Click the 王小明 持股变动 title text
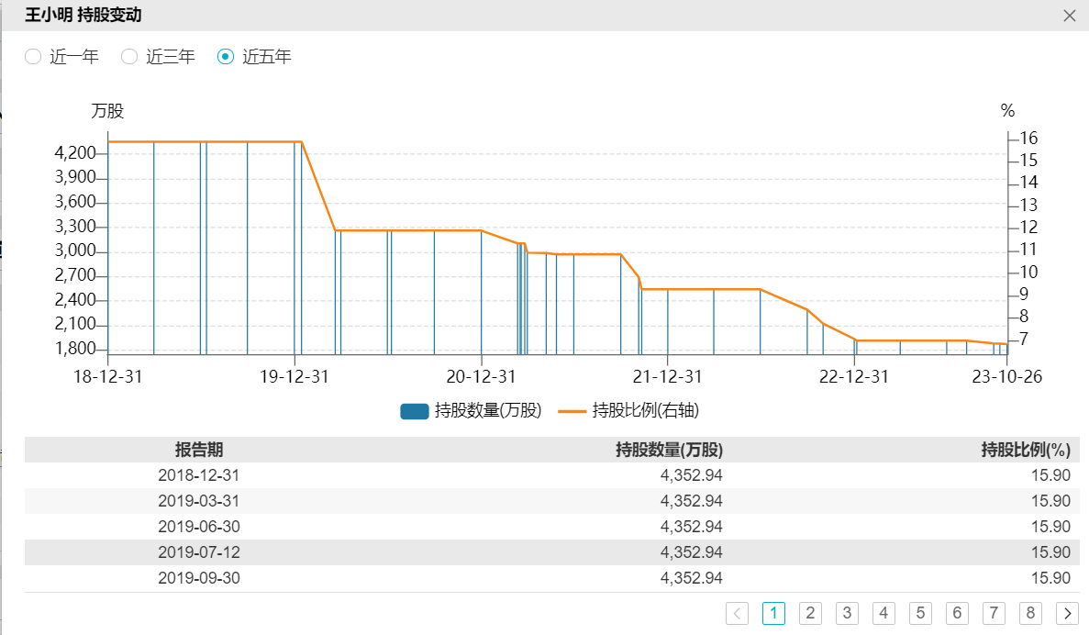Screen dimensions: 1089x635 [x=83, y=15]
